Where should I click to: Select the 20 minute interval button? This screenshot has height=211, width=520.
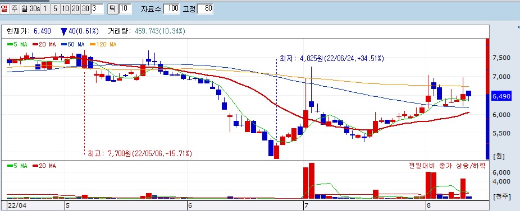(x=75, y=8)
